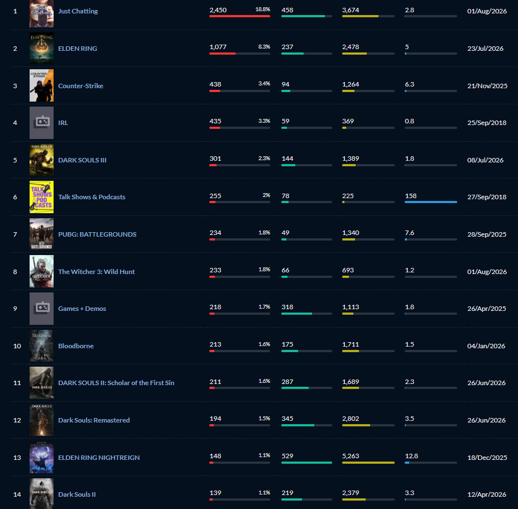The image size is (518, 509).
Task: Click the value 2,450 for Just Chatting
Action: point(218,10)
